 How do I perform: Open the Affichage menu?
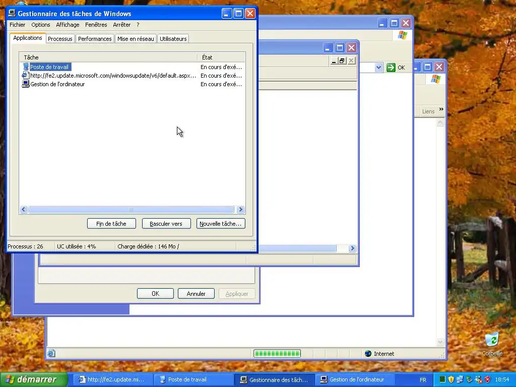tap(68, 25)
